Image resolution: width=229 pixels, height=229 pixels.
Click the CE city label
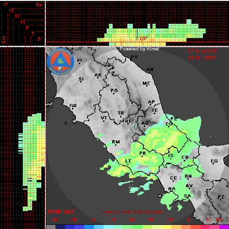coord(174,178)
